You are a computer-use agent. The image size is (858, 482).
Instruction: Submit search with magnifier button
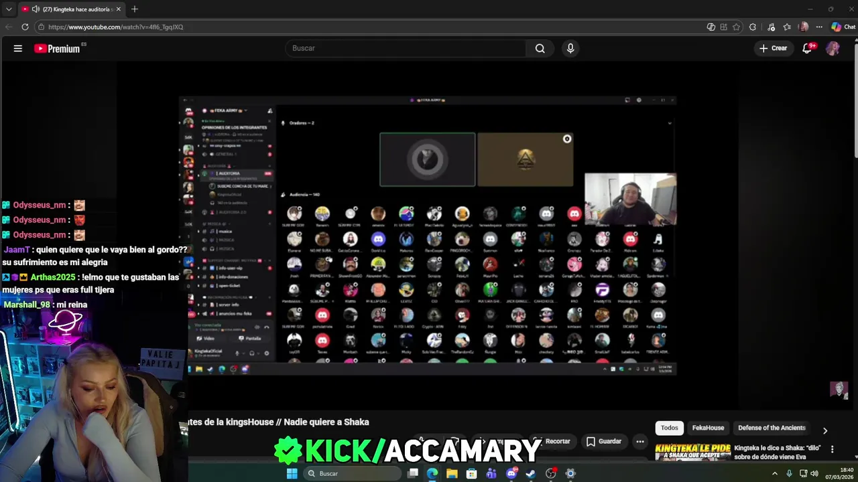tap(540, 48)
